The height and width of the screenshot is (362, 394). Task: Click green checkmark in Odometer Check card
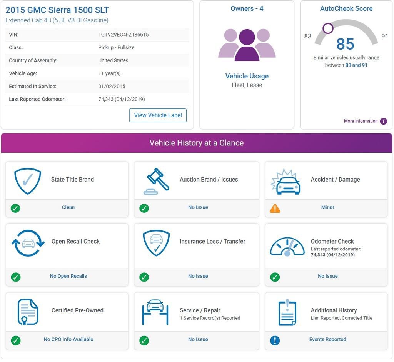tap(275, 277)
